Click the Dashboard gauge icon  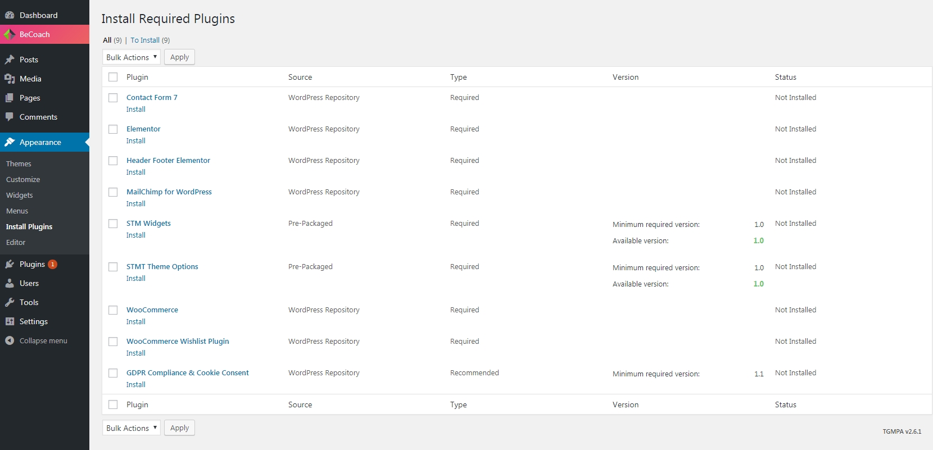(10, 15)
